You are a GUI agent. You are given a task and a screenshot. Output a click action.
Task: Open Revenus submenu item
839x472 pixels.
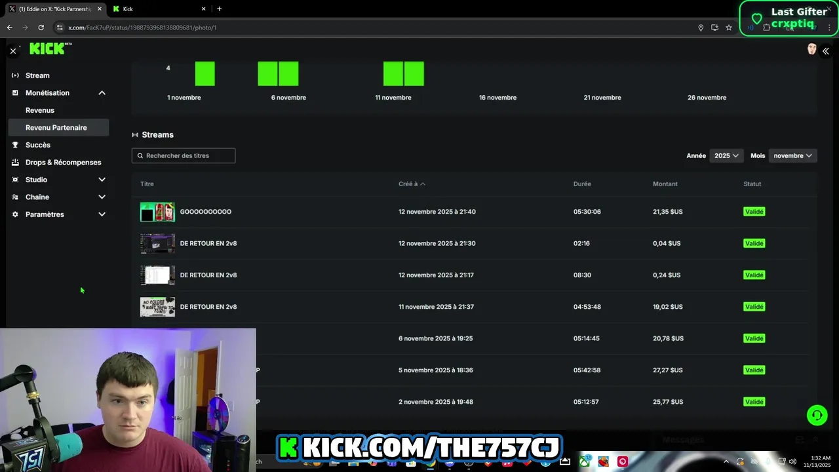click(40, 110)
